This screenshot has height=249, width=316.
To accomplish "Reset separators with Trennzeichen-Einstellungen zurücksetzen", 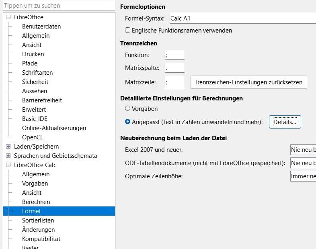I will [248, 82].
